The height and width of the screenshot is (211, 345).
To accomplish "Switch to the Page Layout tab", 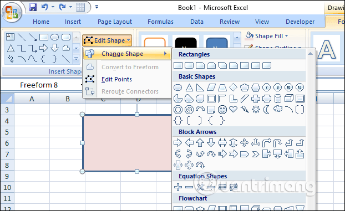I will (x=115, y=22).
